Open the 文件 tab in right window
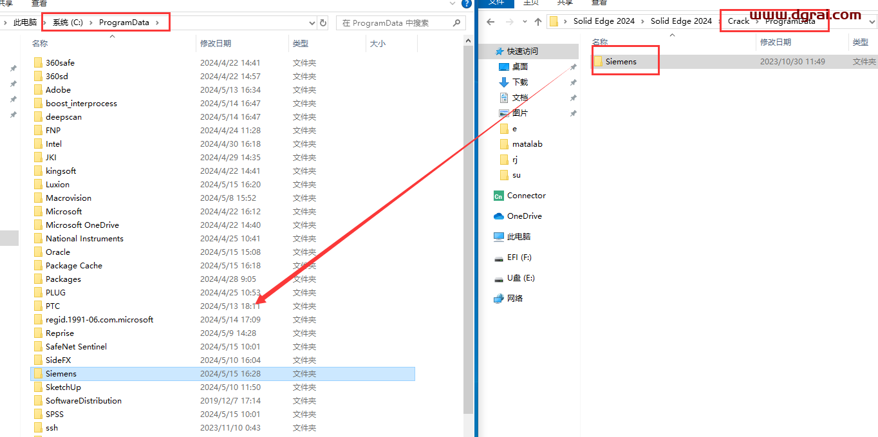This screenshot has width=878, height=437. coord(496,3)
